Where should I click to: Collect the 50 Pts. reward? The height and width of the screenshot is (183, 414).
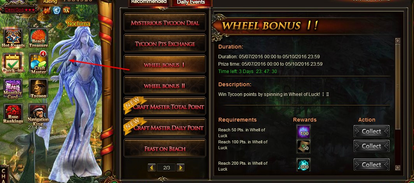point(372,131)
